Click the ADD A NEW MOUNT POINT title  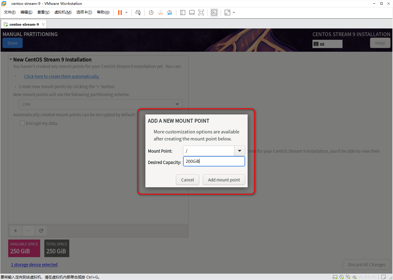pos(178,121)
